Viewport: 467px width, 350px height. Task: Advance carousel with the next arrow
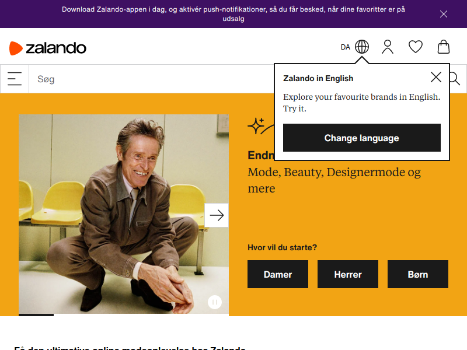tap(217, 215)
